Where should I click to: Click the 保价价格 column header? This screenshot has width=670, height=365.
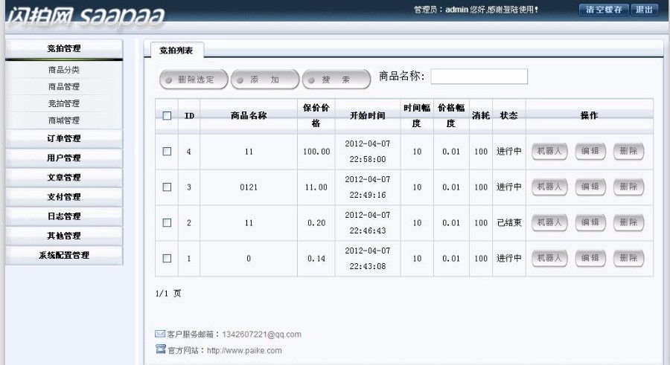click(x=316, y=116)
